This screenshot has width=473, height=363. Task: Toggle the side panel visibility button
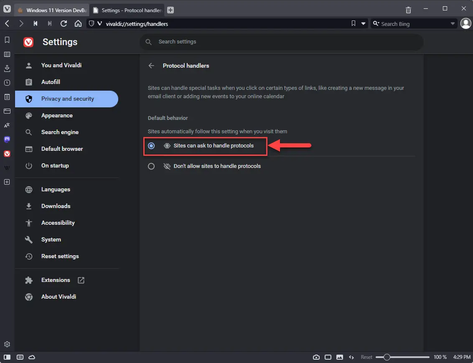(7, 357)
